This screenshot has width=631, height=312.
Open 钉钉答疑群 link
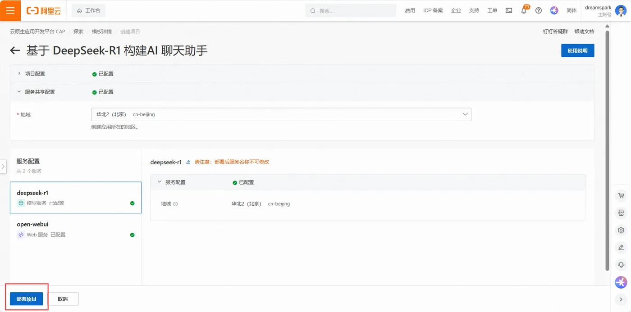coord(555,32)
